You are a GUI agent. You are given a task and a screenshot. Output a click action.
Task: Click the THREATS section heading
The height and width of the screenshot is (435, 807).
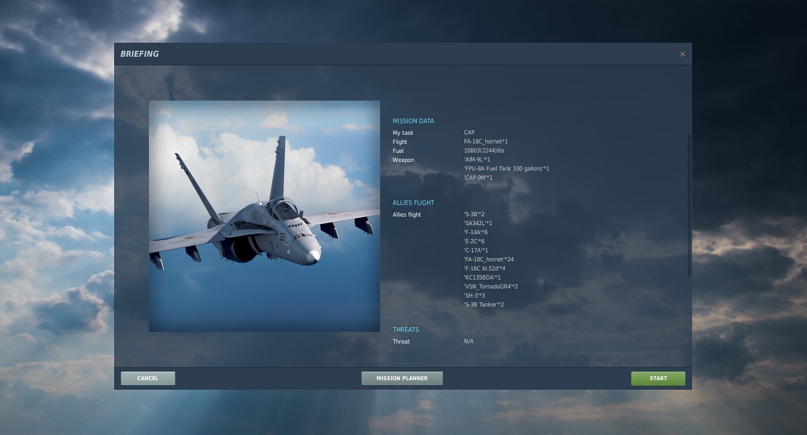406,330
